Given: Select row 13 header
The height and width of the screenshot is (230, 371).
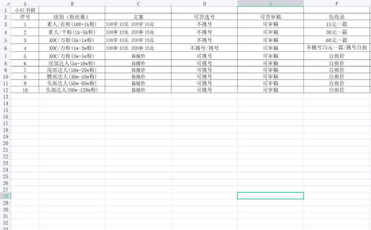Looking at the screenshot, I should click(x=5, y=97).
